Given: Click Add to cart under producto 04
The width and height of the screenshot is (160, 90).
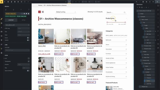Looking at the screenshot, I should click(x=75, y=82).
